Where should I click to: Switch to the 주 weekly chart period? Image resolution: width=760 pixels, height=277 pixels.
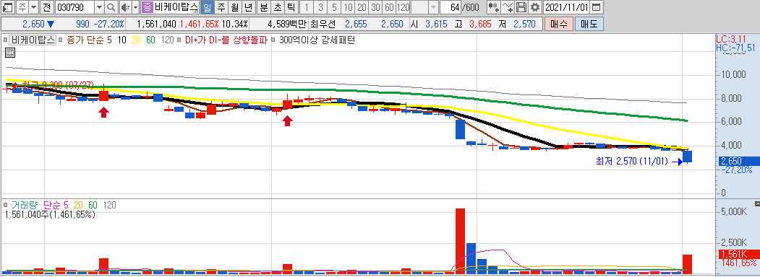click(x=221, y=7)
